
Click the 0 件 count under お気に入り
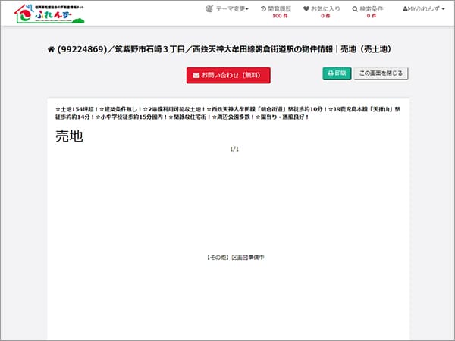325,16
